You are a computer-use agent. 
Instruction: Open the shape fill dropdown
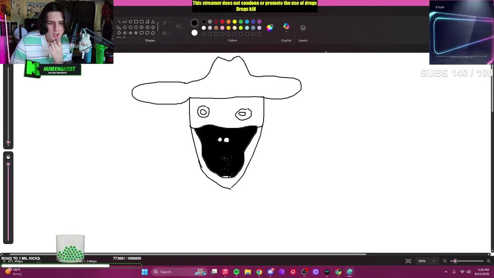click(x=166, y=33)
